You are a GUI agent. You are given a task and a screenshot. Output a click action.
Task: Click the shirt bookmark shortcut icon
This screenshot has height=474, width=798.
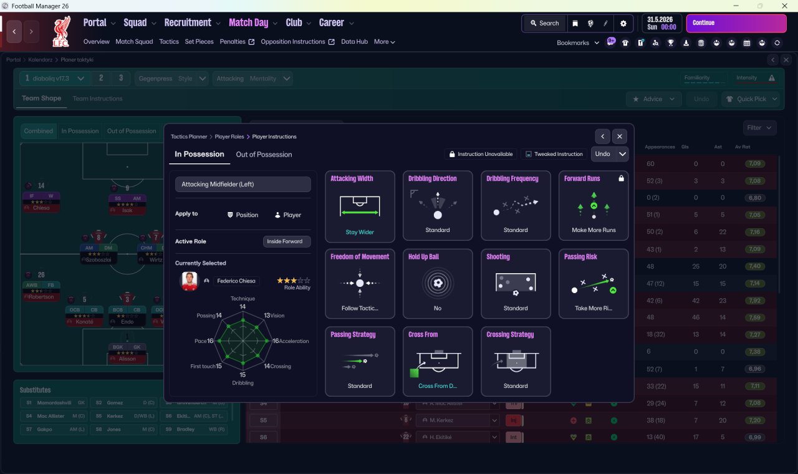pos(625,43)
